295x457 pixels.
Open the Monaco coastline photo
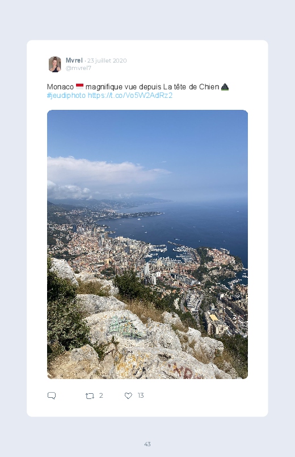pos(147,244)
